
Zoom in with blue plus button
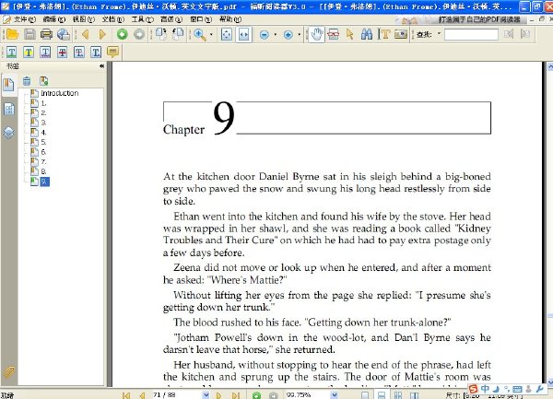(x=288, y=34)
